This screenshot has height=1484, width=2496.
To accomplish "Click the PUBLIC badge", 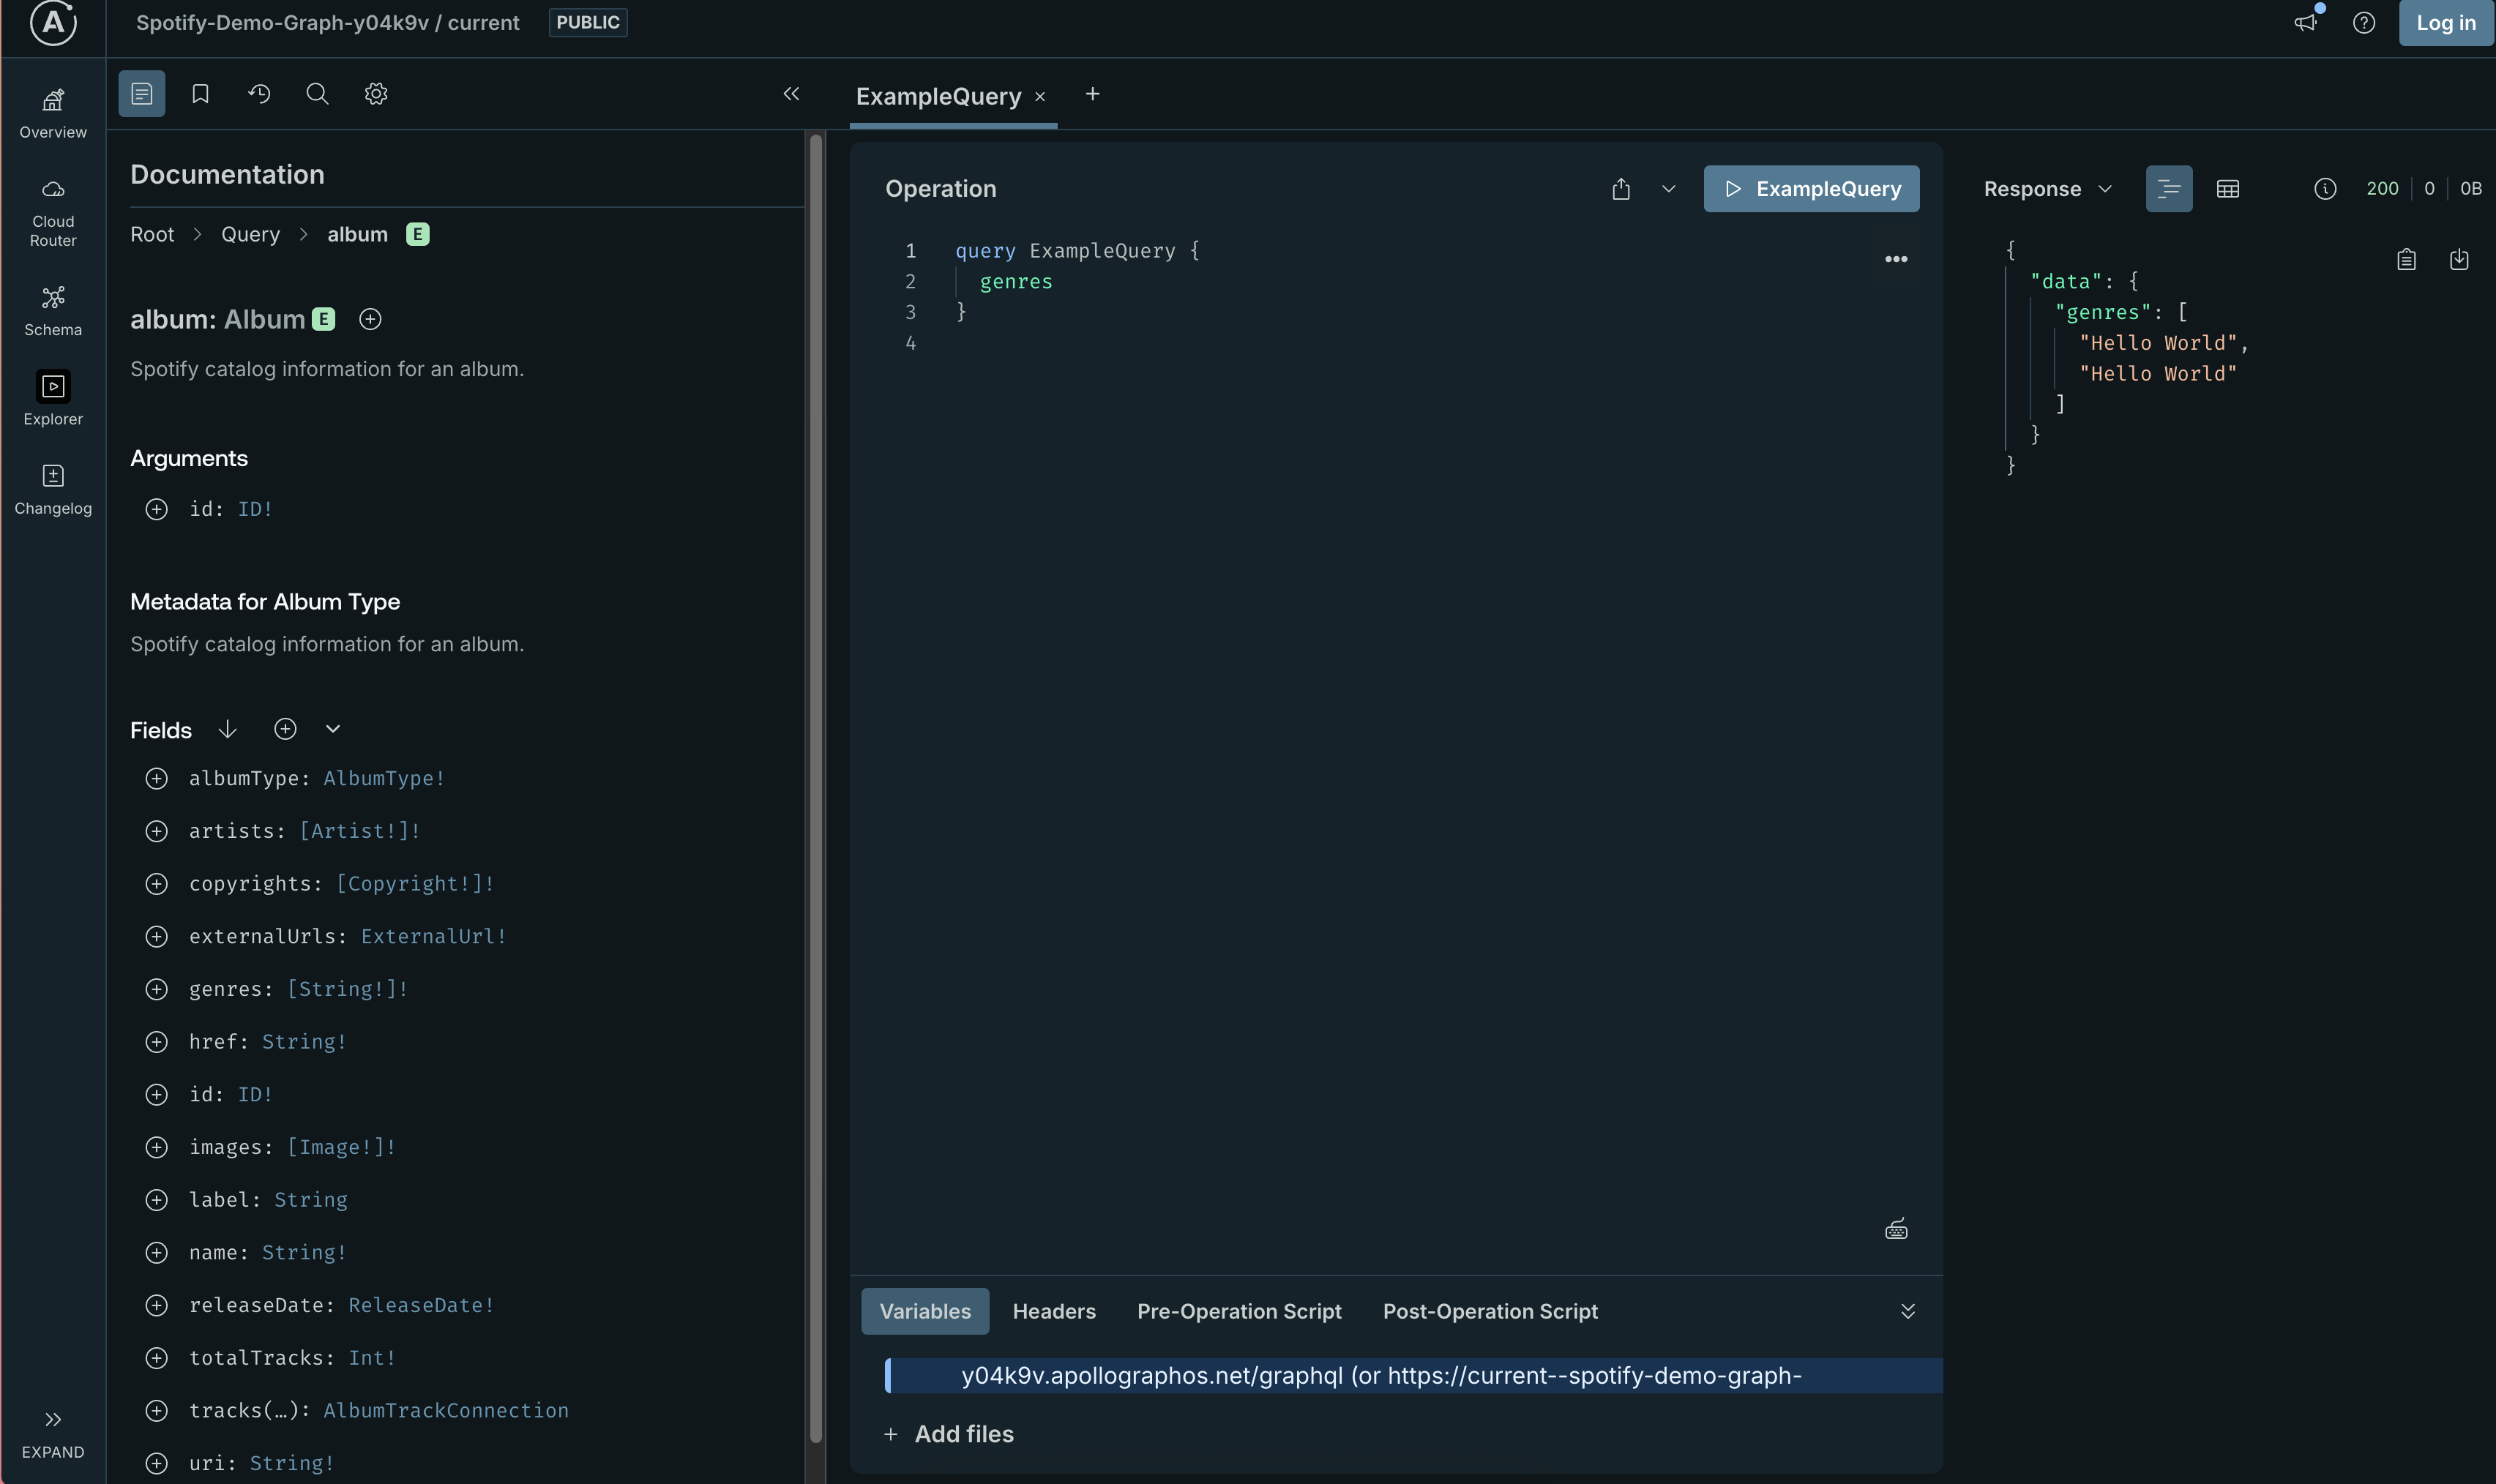I will tap(588, 22).
